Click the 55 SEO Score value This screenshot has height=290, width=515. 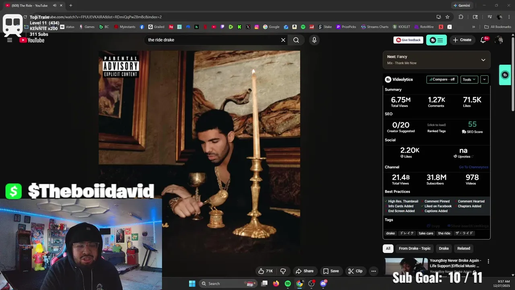click(x=472, y=124)
